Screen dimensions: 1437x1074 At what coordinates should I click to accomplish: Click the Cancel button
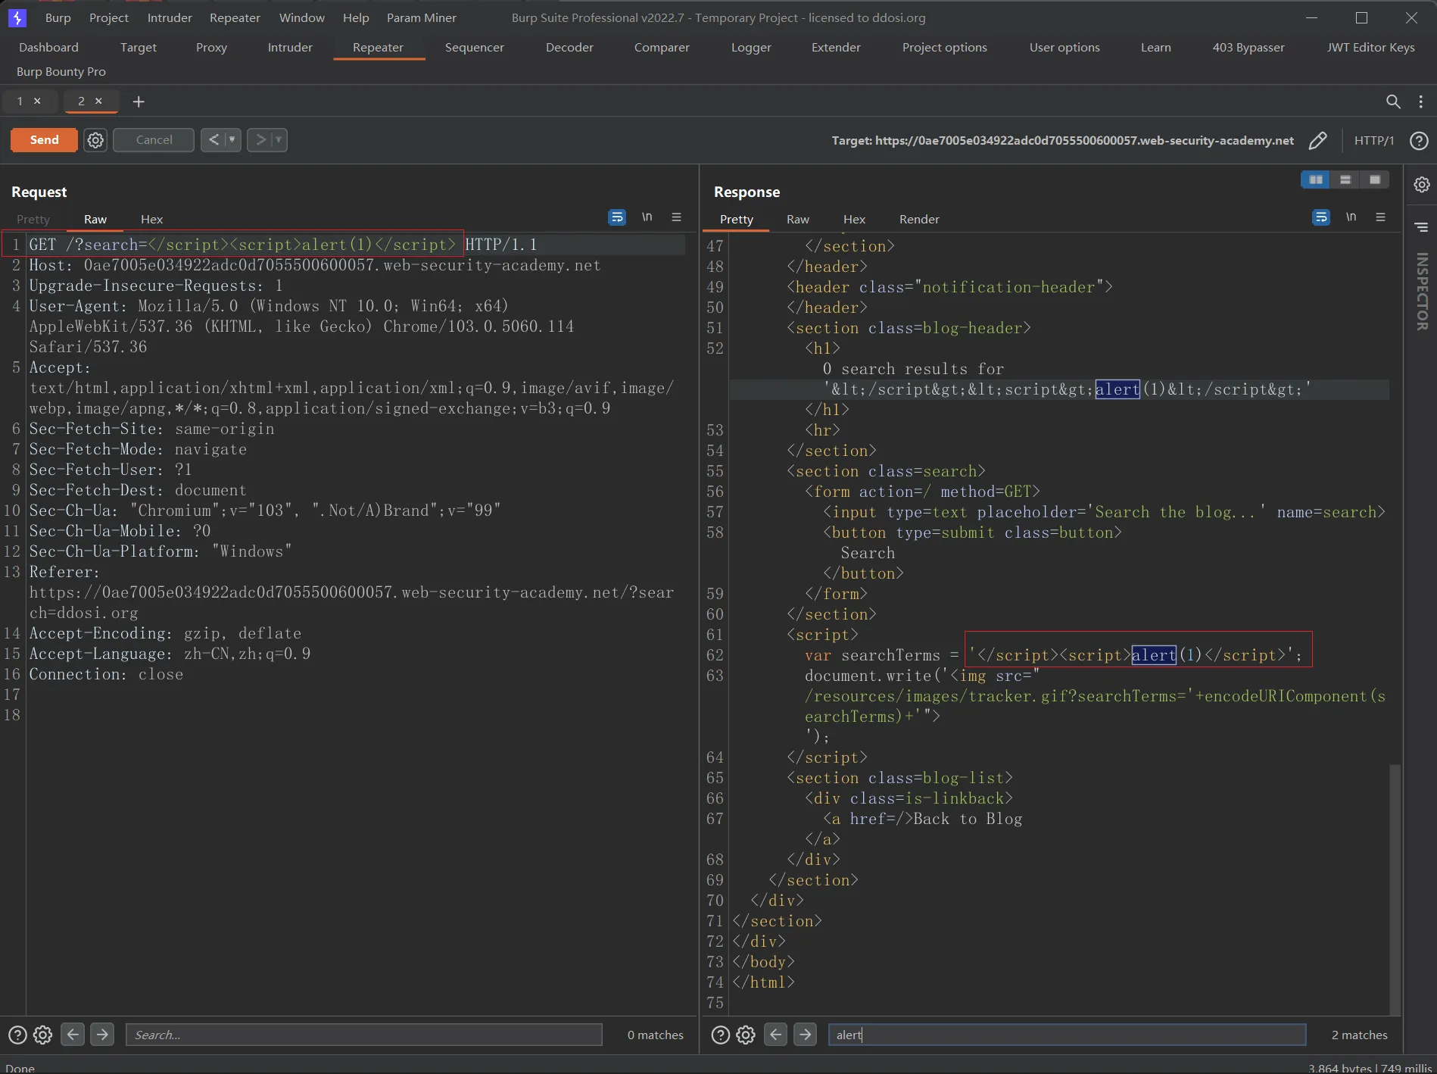pos(154,140)
